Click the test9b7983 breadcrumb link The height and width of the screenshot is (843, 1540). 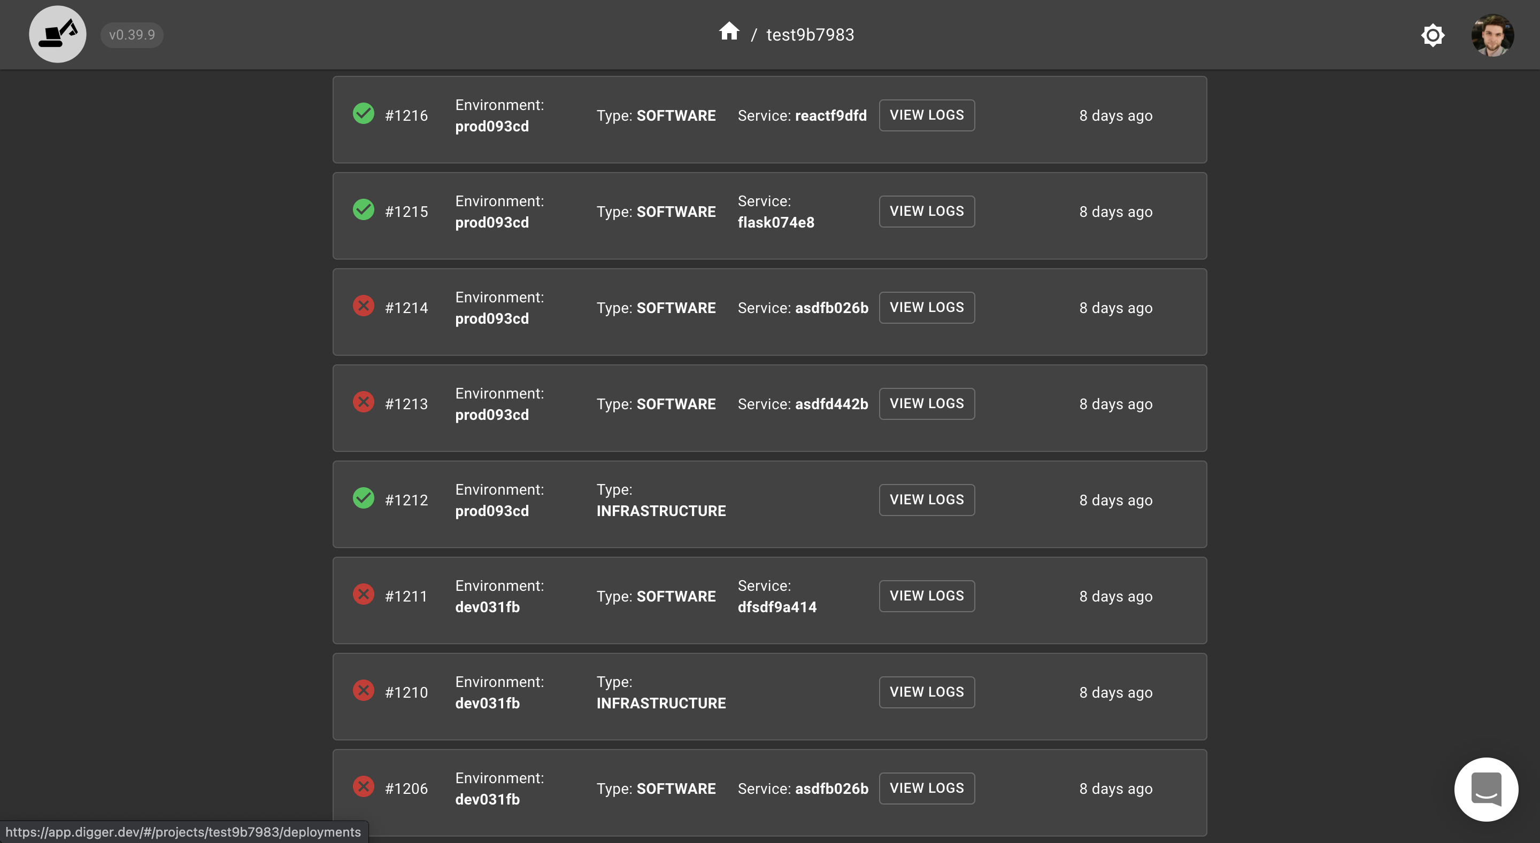point(810,35)
